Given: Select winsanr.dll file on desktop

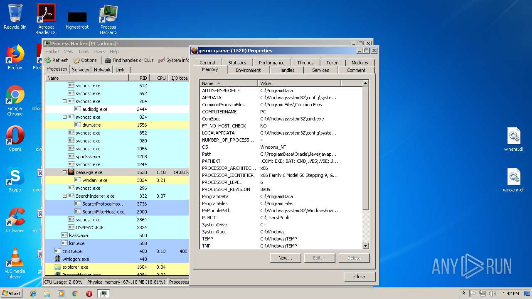Looking at the screenshot, I should click(x=514, y=181).
